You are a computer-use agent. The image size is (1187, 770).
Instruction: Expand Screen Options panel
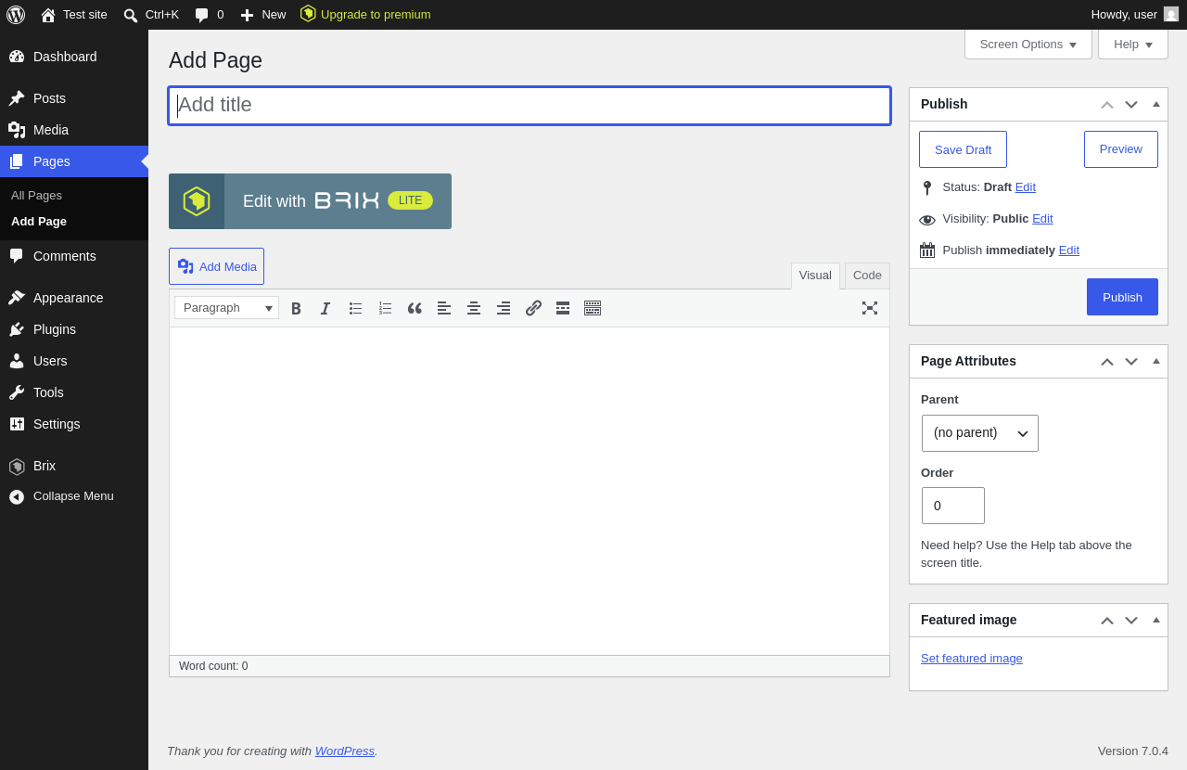point(1028,44)
